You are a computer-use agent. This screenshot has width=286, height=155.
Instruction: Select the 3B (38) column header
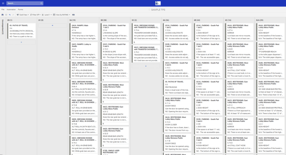coord(104,20)
